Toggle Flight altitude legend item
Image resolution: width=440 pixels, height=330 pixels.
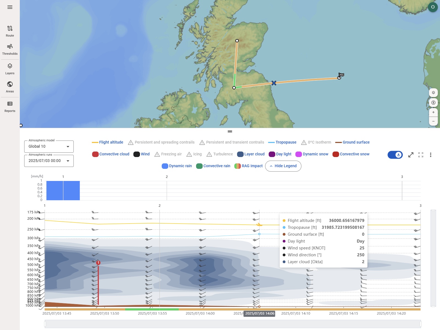click(108, 142)
